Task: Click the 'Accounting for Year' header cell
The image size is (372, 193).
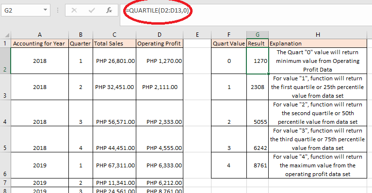Action: click(x=40, y=43)
